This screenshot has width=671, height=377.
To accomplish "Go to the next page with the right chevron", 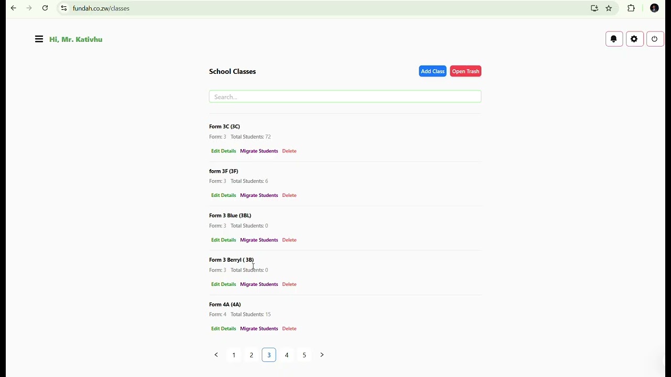I will [322, 355].
